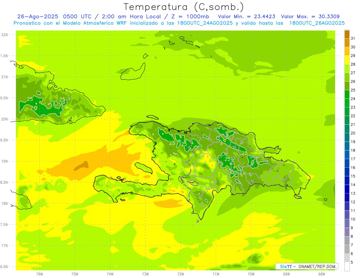Click the legend scale value "27"

(353, 73)
